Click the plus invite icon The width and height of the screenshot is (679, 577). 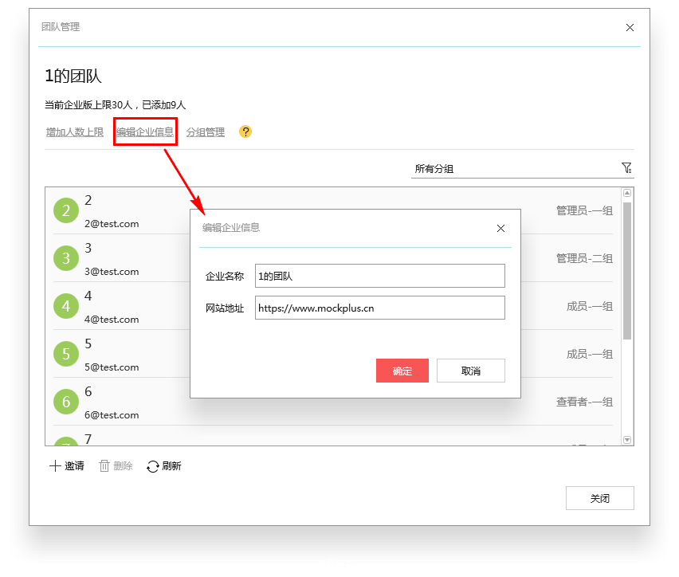(x=55, y=466)
